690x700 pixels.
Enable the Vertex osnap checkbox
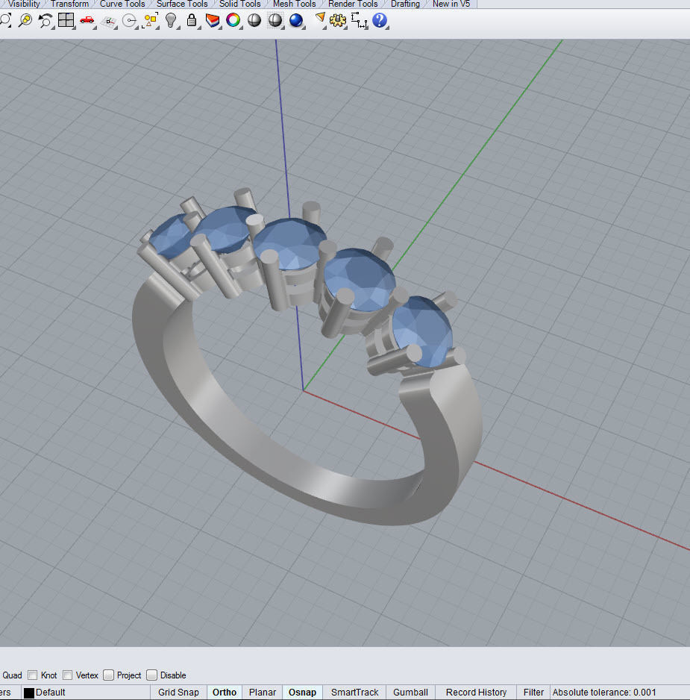(67, 675)
